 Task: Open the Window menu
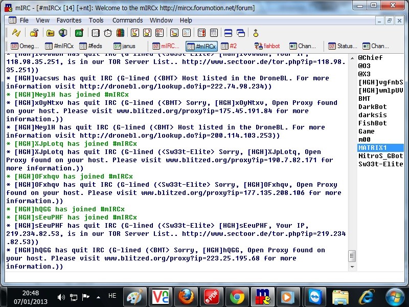(x=161, y=20)
